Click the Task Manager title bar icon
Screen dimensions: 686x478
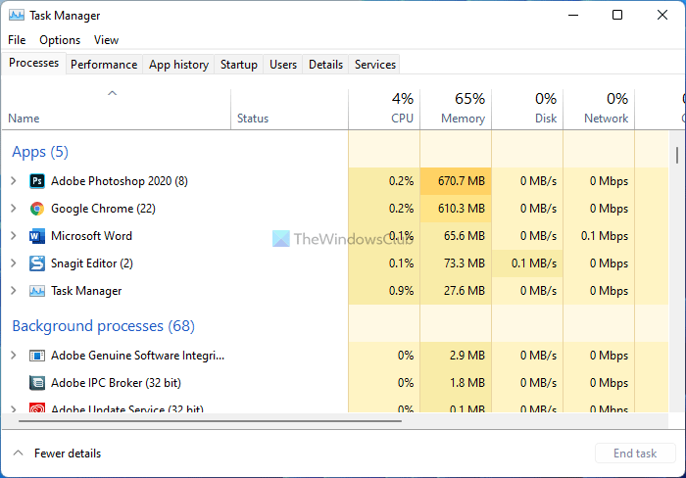(x=17, y=16)
